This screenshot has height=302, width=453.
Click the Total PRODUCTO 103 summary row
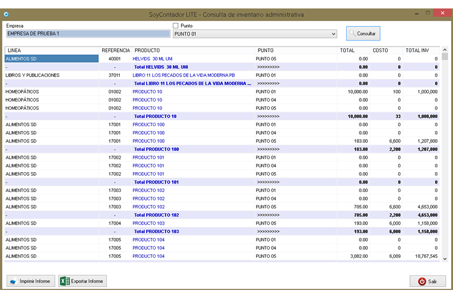[222, 232]
